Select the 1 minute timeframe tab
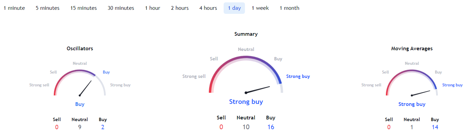This screenshot has height=140, width=475. 14,8
